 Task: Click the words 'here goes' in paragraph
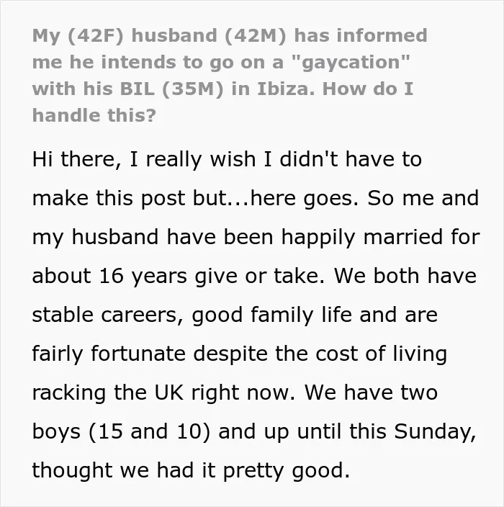305,199
